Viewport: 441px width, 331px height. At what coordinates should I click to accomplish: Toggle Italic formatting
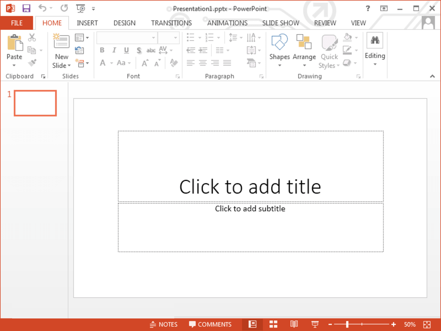tap(114, 50)
